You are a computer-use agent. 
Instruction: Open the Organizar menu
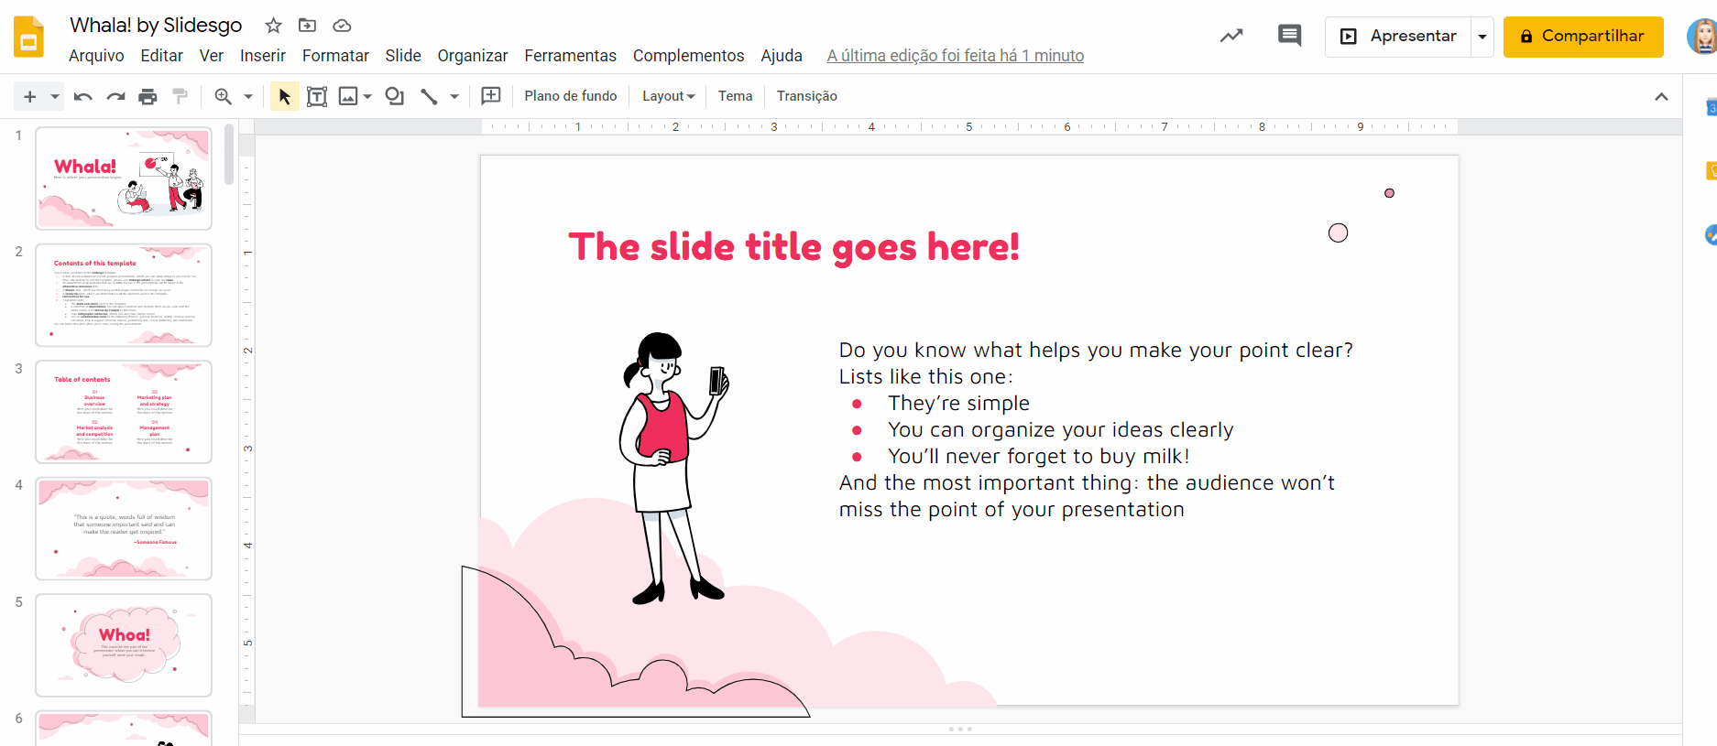[473, 56]
